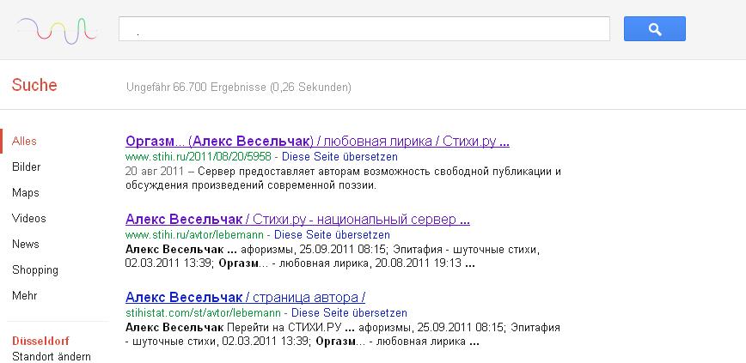Click the Düsseldorf location label
Viewport: 746px width, 363px height.
tap(40, 341)
